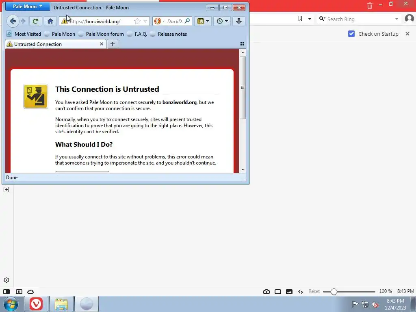Screen dimensions: 416x312
Task: Click the Pale Moon taskbar button
Action: 87,304
